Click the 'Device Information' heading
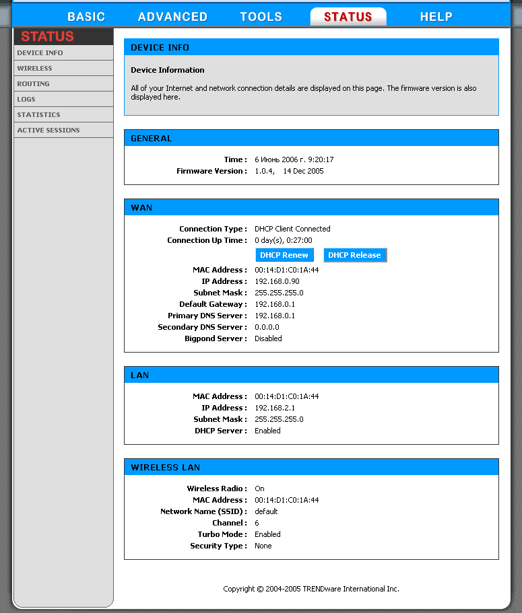 click(x=168, y=70)
